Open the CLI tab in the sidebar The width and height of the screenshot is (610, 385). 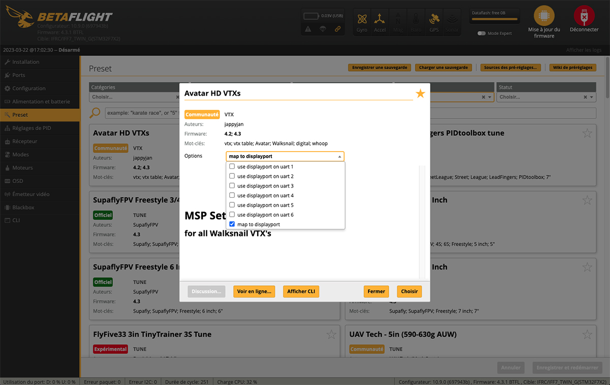click(x=40, y=221)
